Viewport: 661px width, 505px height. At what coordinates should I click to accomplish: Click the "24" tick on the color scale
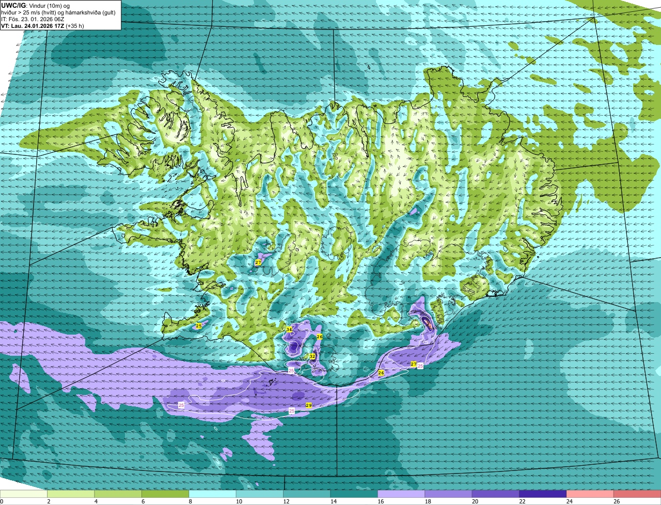pos(569,501)
